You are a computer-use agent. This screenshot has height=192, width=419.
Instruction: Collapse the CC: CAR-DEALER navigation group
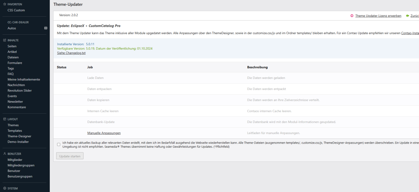click(18, 22)
